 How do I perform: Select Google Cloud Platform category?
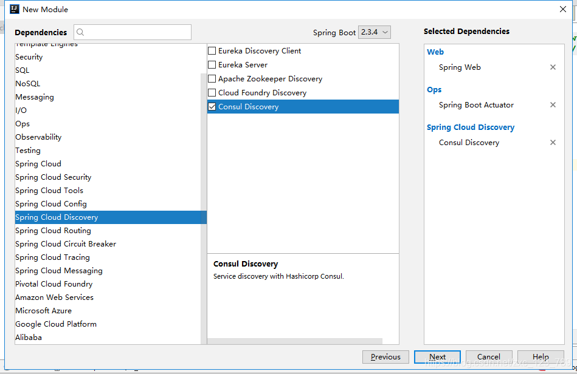108,324
